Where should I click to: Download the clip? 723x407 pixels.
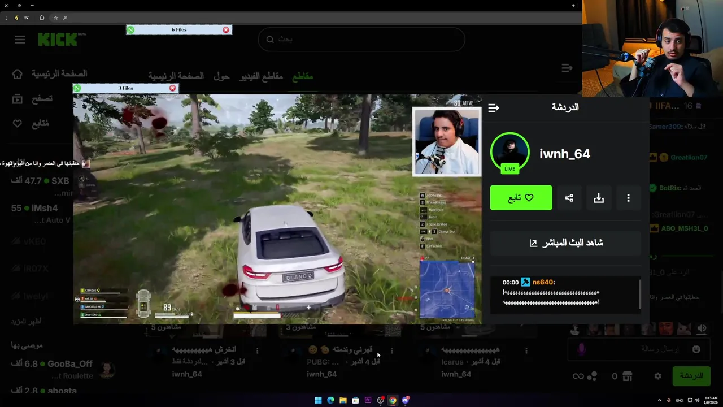point(599,198)
